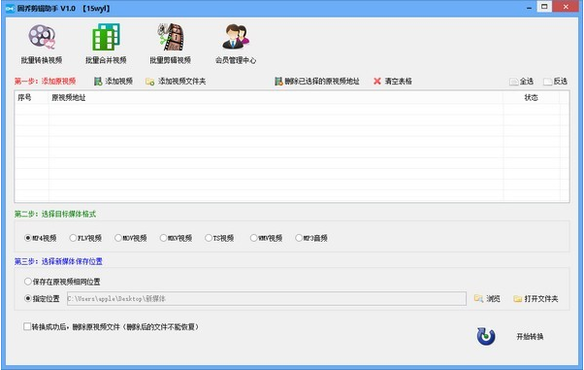The width and height of the screenshot is (584, 370).
Task: Click the app icon in title bar
Action: [x=10, y=8]
